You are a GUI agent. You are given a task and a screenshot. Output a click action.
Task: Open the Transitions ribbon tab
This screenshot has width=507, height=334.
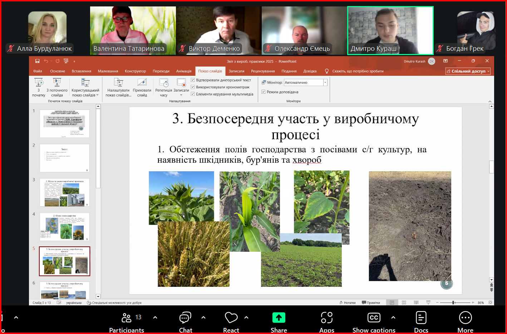(161, 71)
